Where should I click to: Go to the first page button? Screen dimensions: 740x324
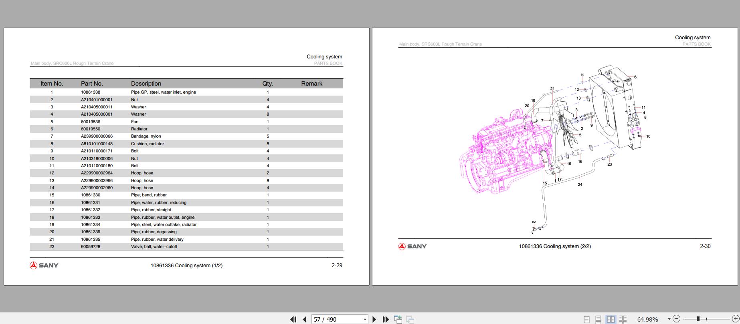(x=293, y=319)
